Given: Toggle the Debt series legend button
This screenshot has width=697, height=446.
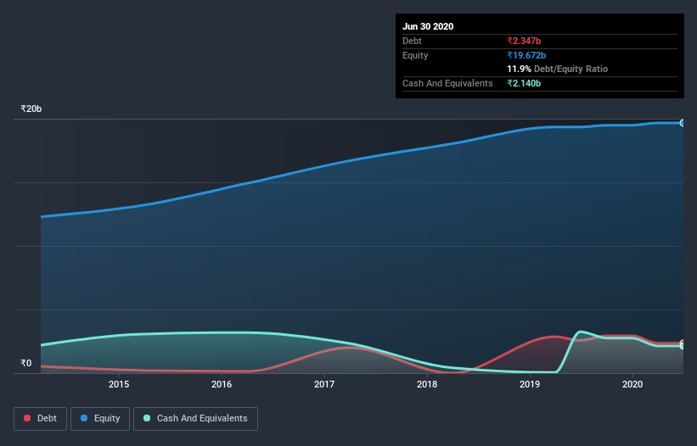Looking at the screenshot, I should 40,419.
